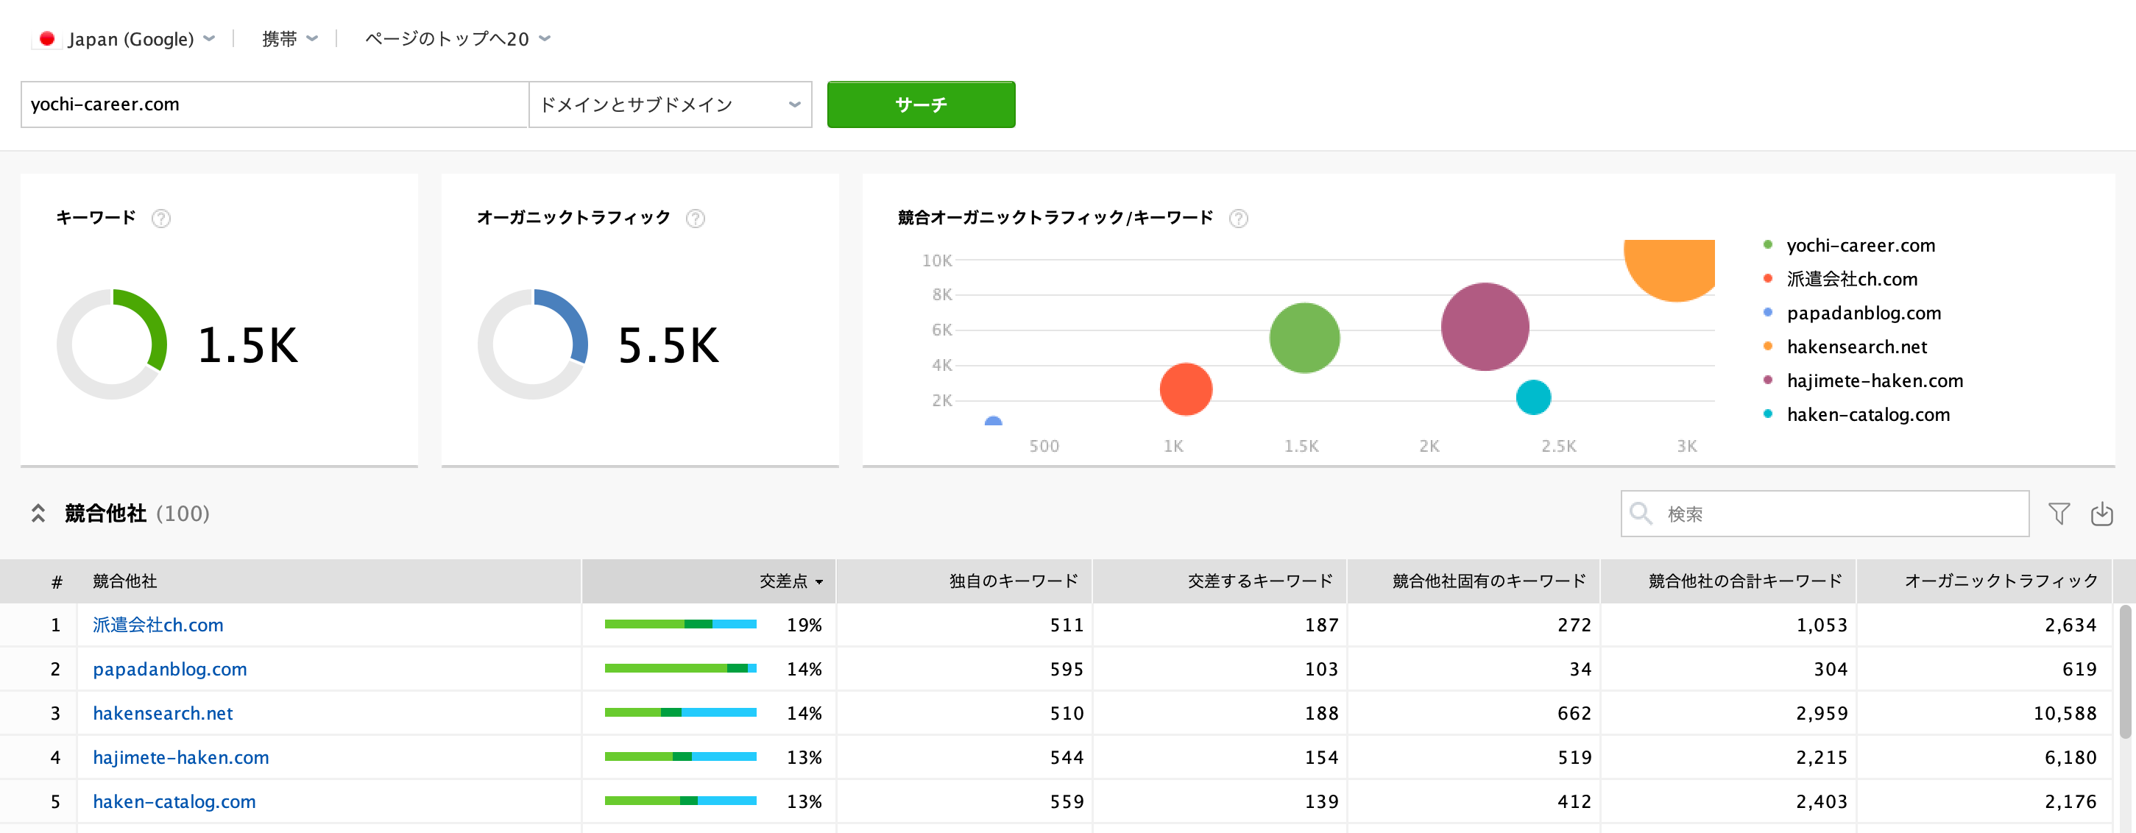
Task: Click the red-orange 派遣会社ch.com bubble
Action: (x=1186, y=389)
